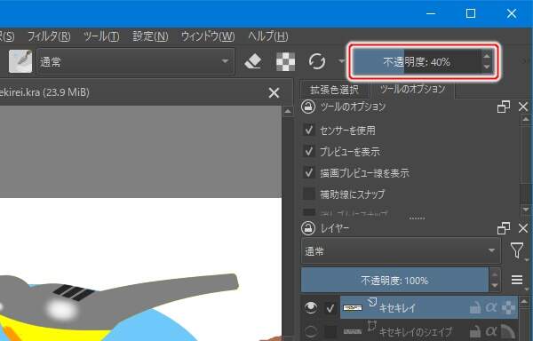Click up arrow of canvas vertical scrollbar
Viewport: 533px width, 341px height.
[x=288, y=111]
